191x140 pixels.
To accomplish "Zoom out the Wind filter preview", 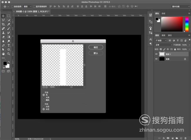I will point(44,87).
